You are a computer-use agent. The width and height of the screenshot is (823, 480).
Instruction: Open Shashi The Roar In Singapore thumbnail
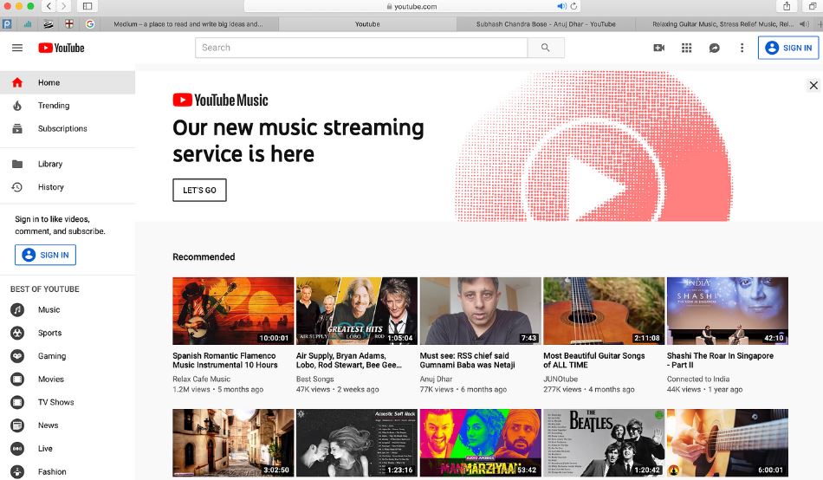tap(728, 311)
